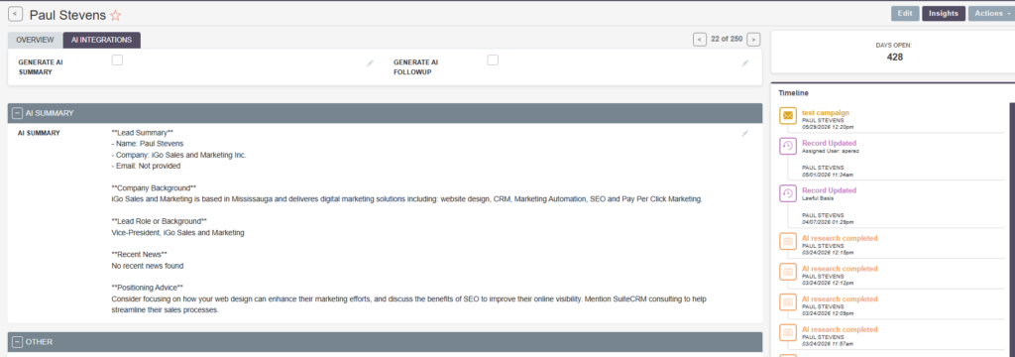Click the Timeline panel scrollbar

pos(1012,229)
